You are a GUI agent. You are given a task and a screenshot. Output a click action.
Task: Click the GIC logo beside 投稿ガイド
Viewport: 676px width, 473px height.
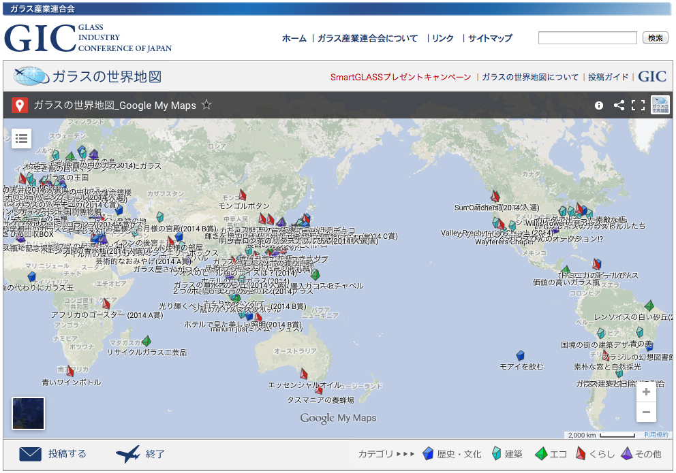pyautogui.click(x=652, y=77)
